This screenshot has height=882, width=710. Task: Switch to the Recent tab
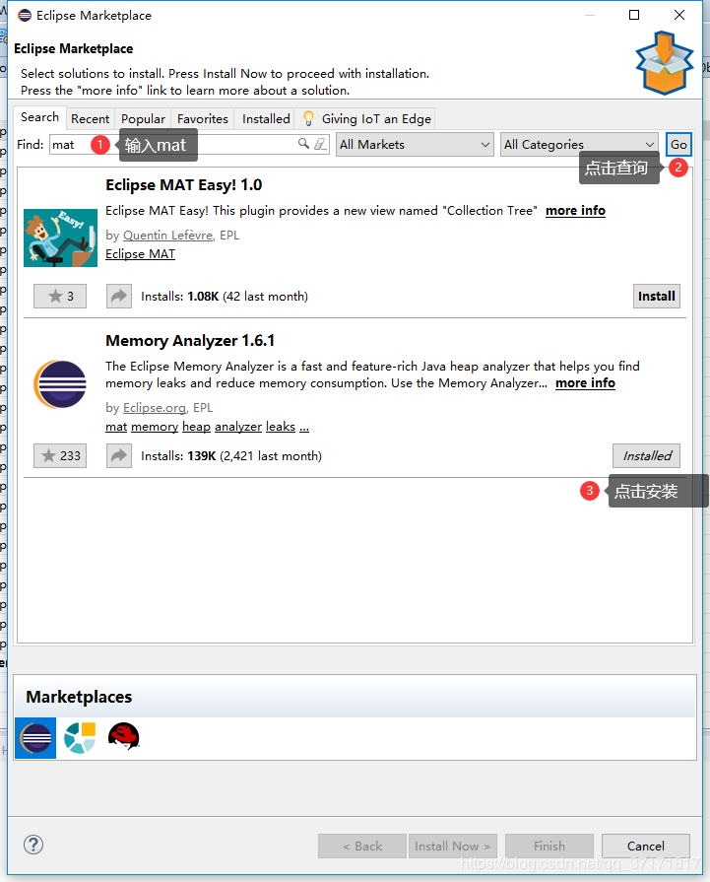click(90, 118)
